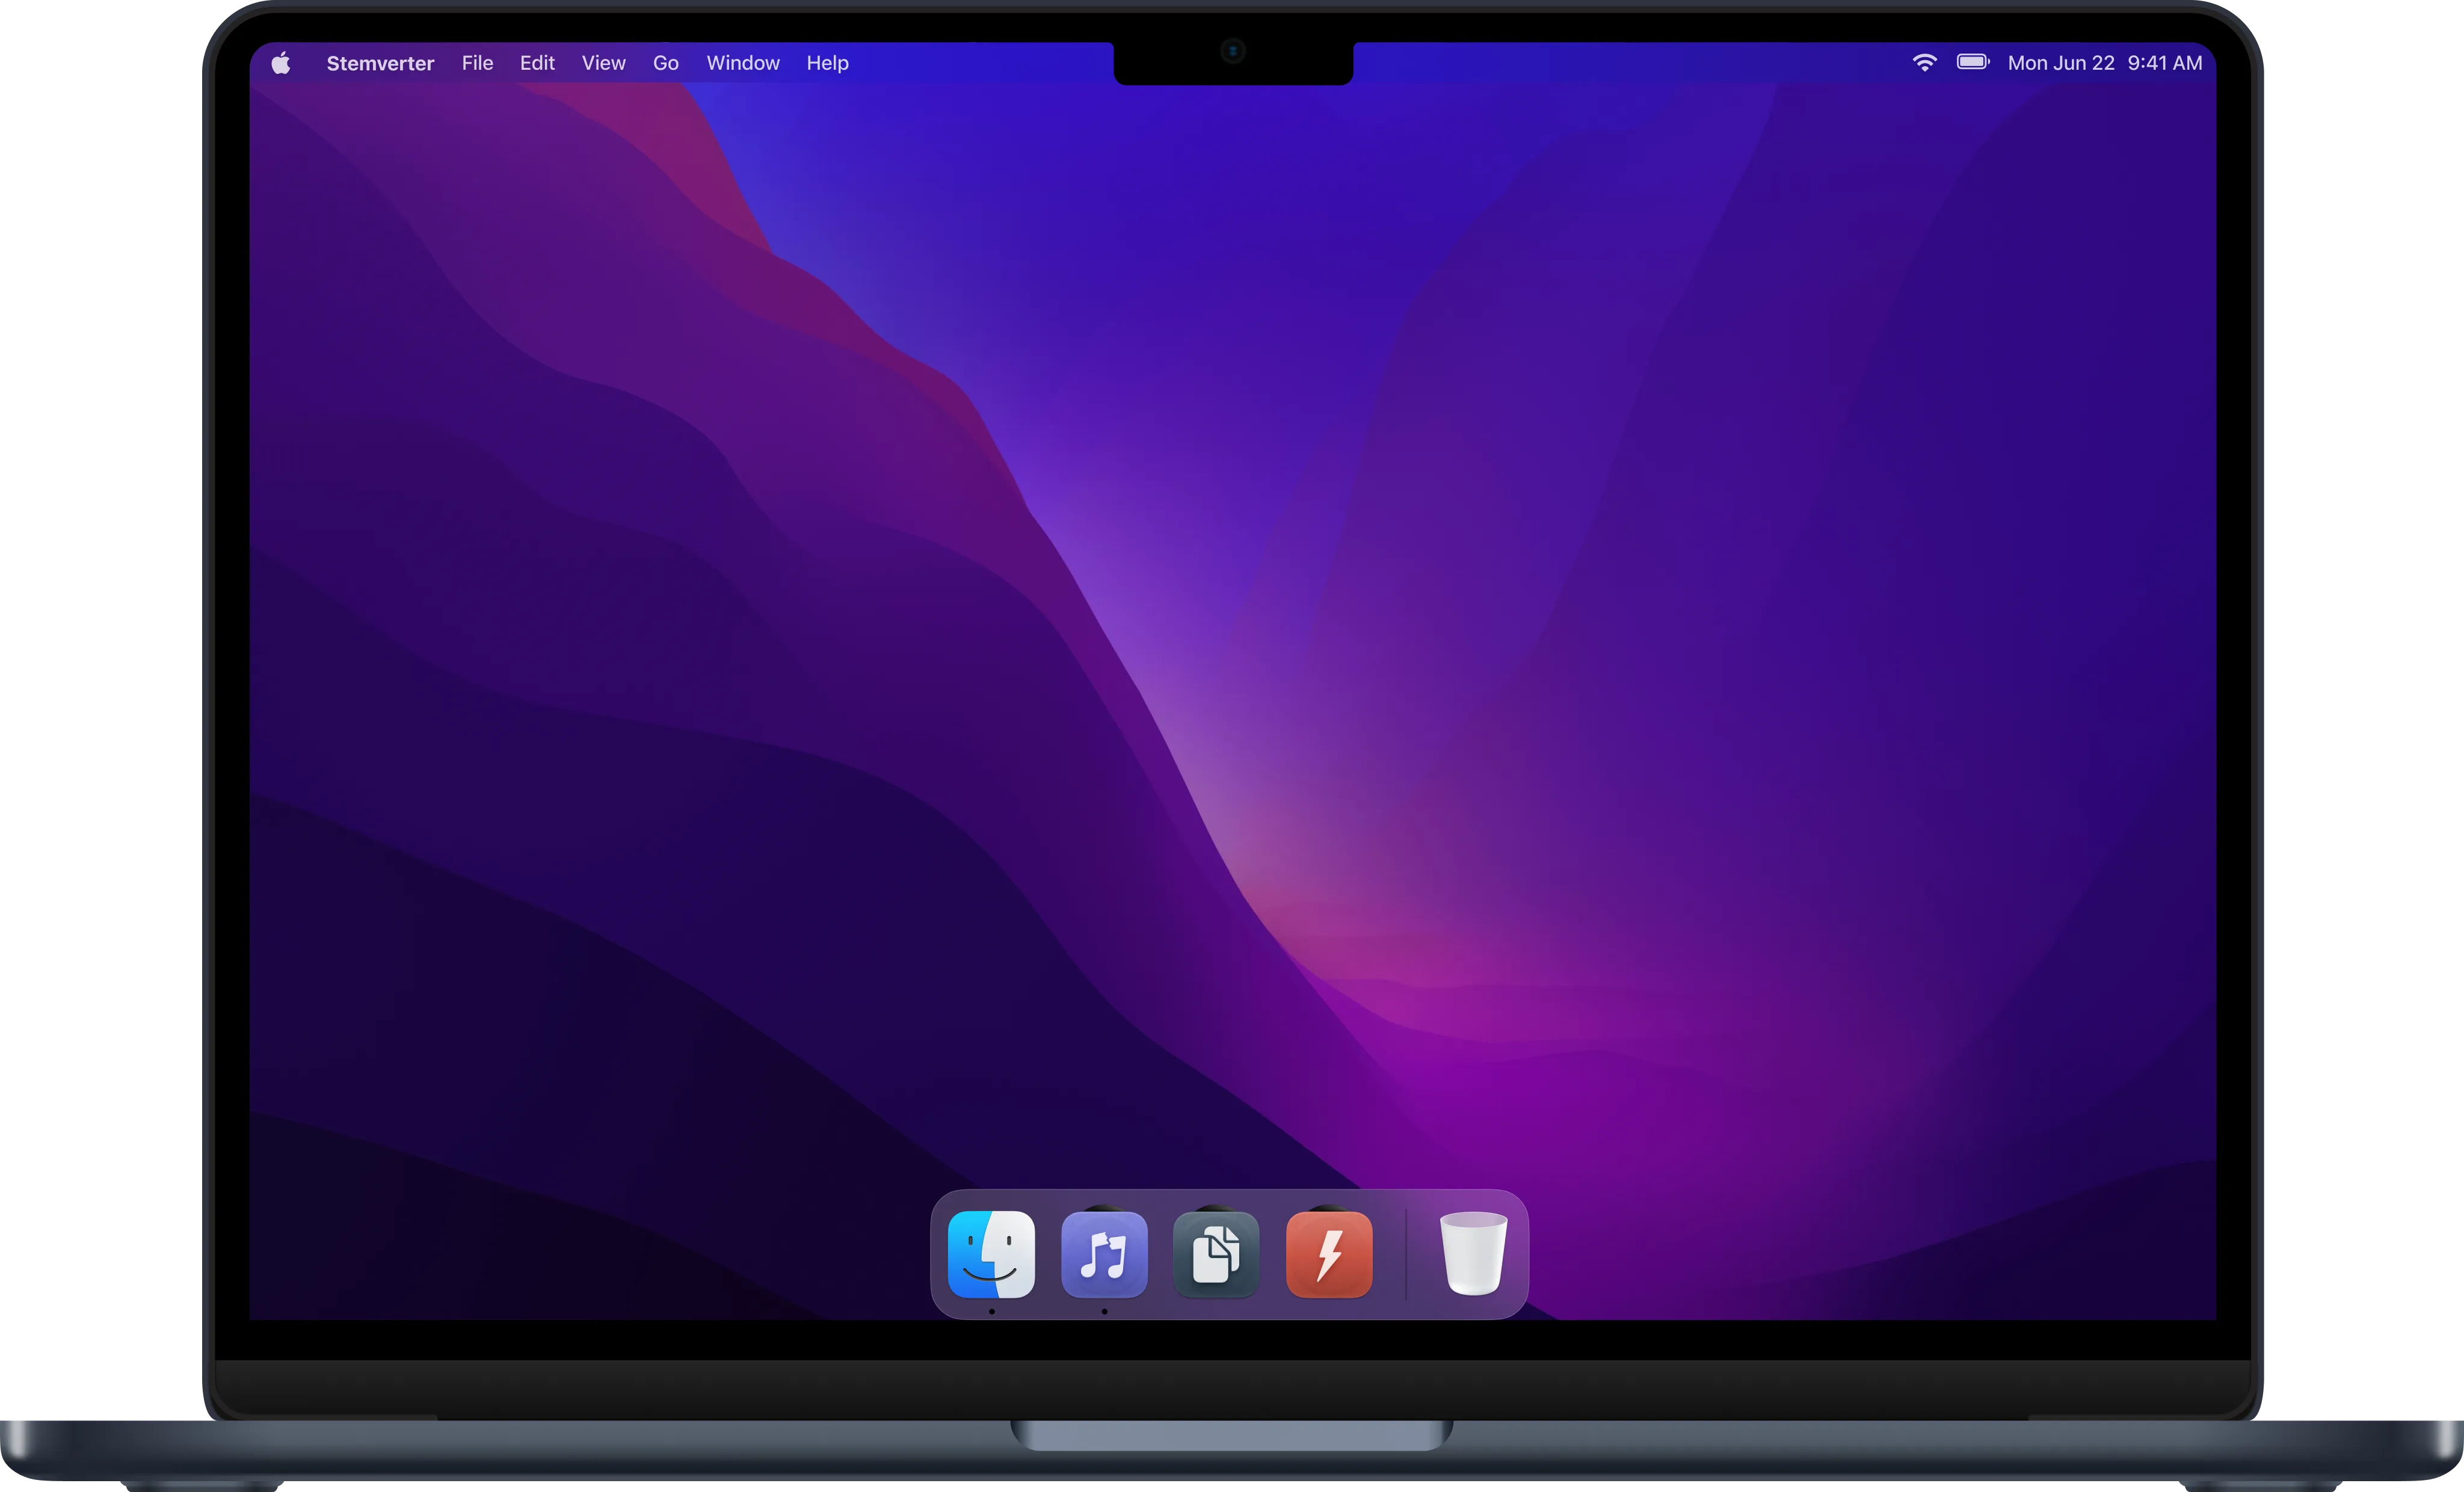Open the Go menu

point(665,62)
